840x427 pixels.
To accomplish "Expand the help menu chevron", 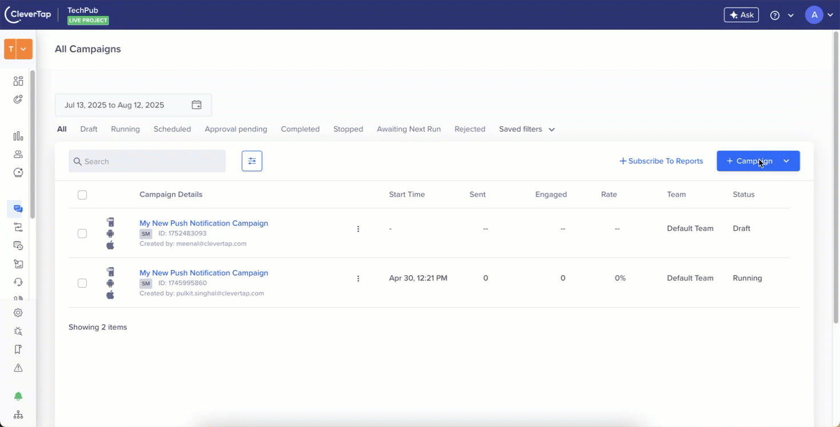I will coord(791,15).
